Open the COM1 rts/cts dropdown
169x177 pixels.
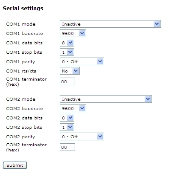click(70, 71)
